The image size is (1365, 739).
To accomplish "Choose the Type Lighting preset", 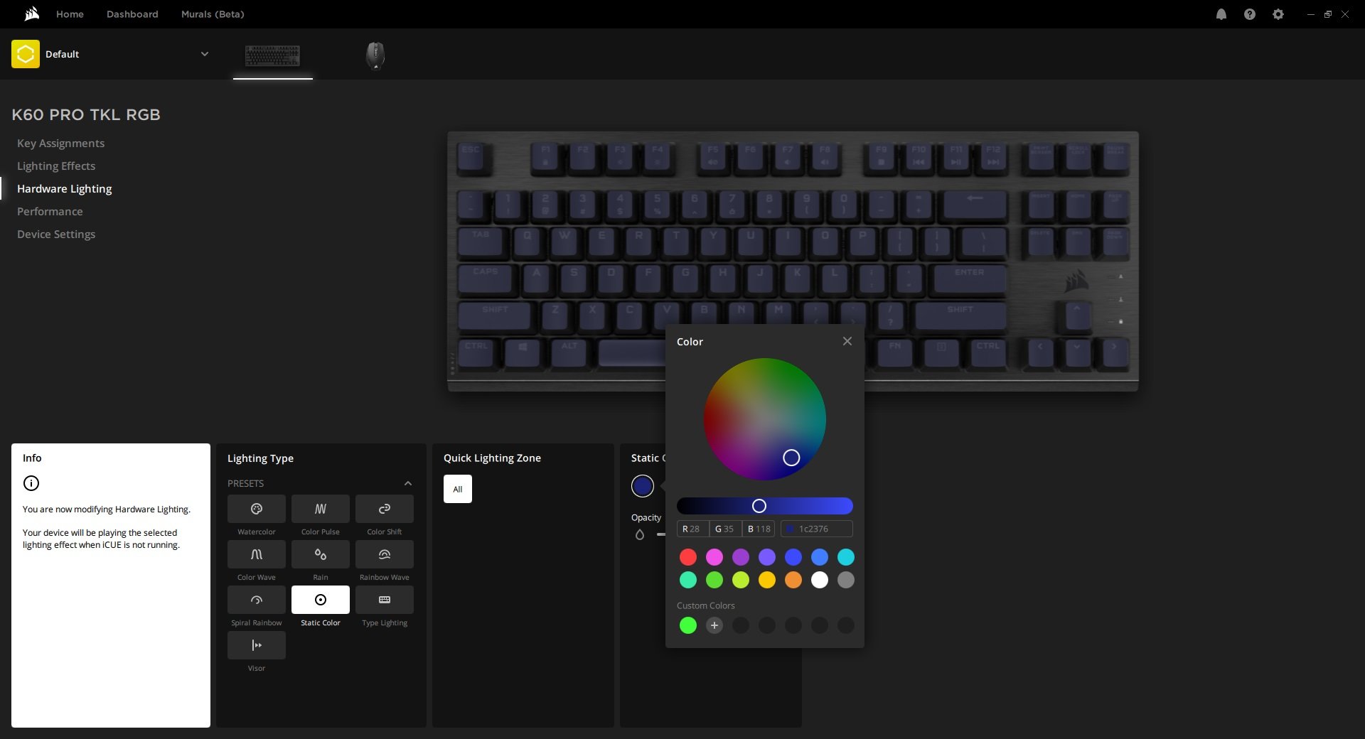I will [385, 600].
